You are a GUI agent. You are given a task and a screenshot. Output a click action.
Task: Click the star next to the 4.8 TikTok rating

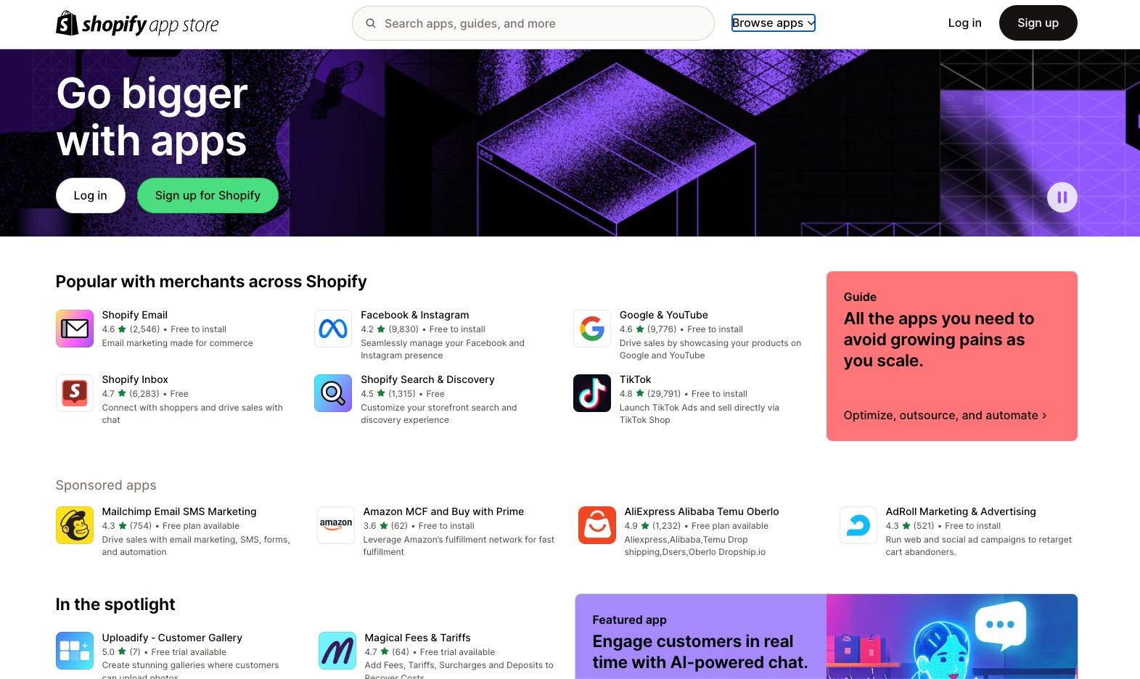pos(640,393)
